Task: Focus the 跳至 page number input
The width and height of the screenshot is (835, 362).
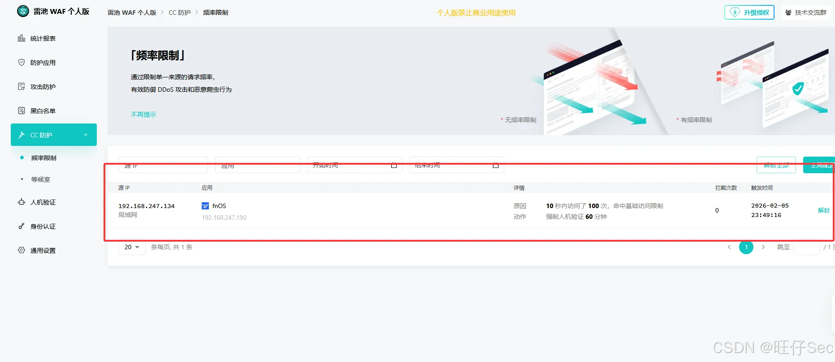Action: click(x=806, y=247)
